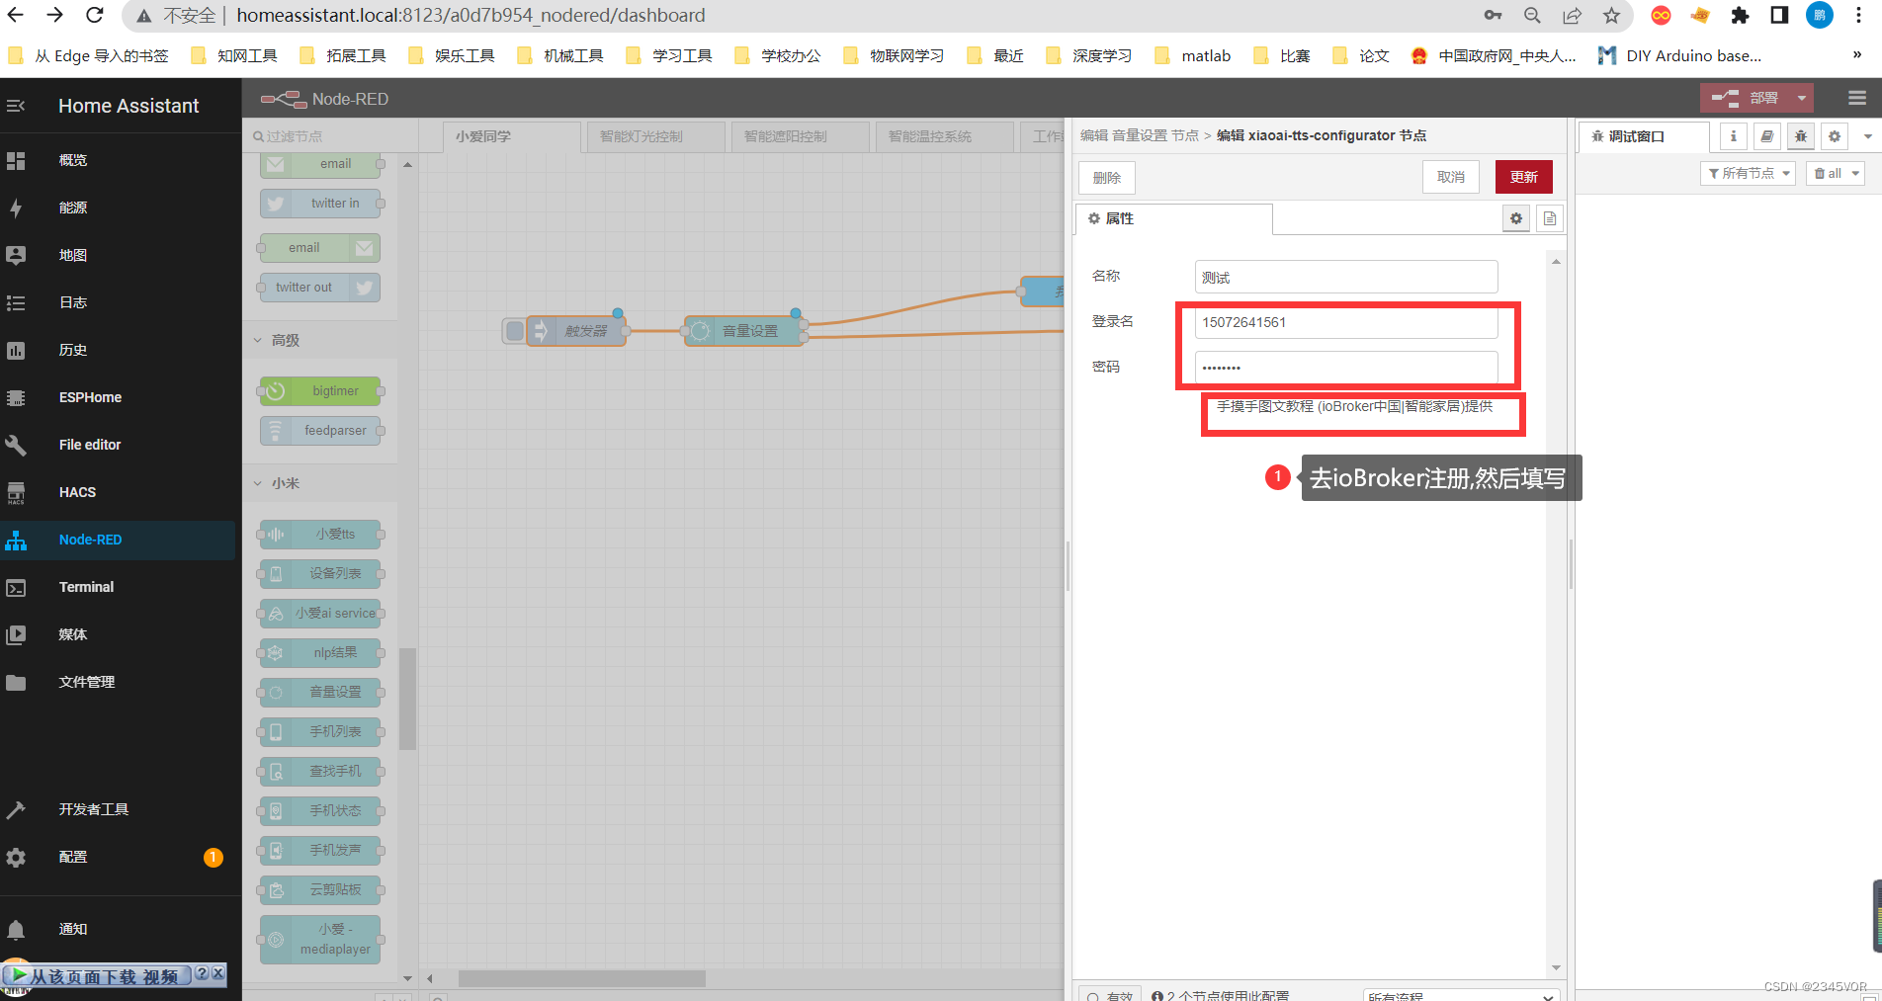Select the 小爱tts palette node
The image size is (1882, 1001).
pos(320,535)
